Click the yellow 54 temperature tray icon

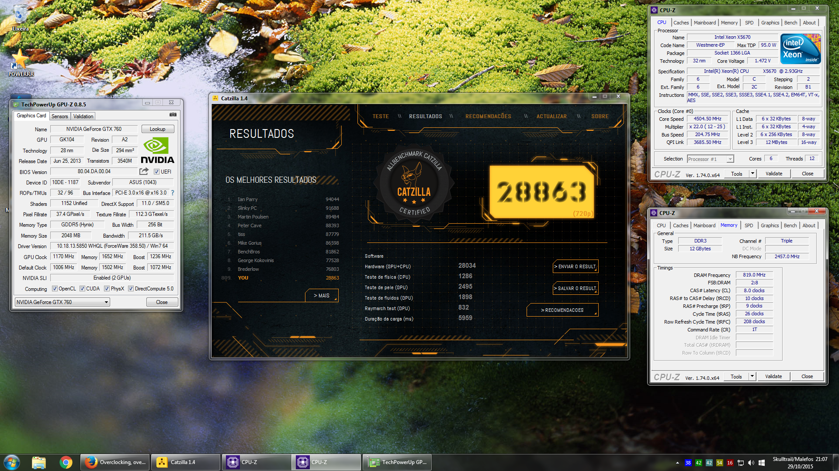(720, 463)
